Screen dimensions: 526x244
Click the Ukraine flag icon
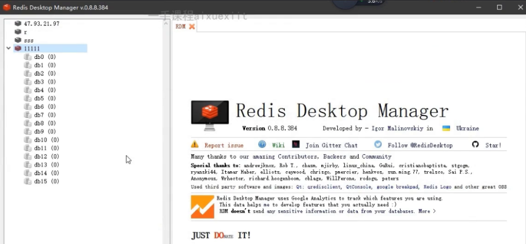(x=446, y=128)
